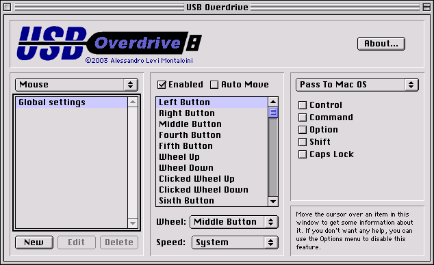Collapse window with the title bar windowshade box
The image size is (434, 265).
[x=426, y=7]
